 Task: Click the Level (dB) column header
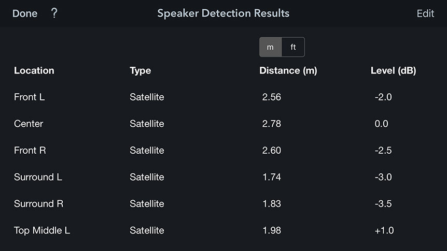(x=394, y=70)
